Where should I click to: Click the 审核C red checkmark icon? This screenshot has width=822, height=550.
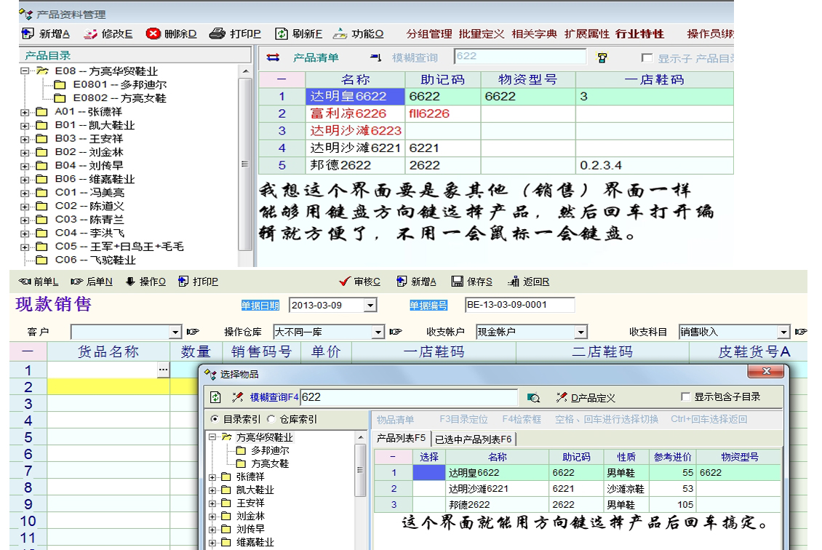tap(345, 282)
